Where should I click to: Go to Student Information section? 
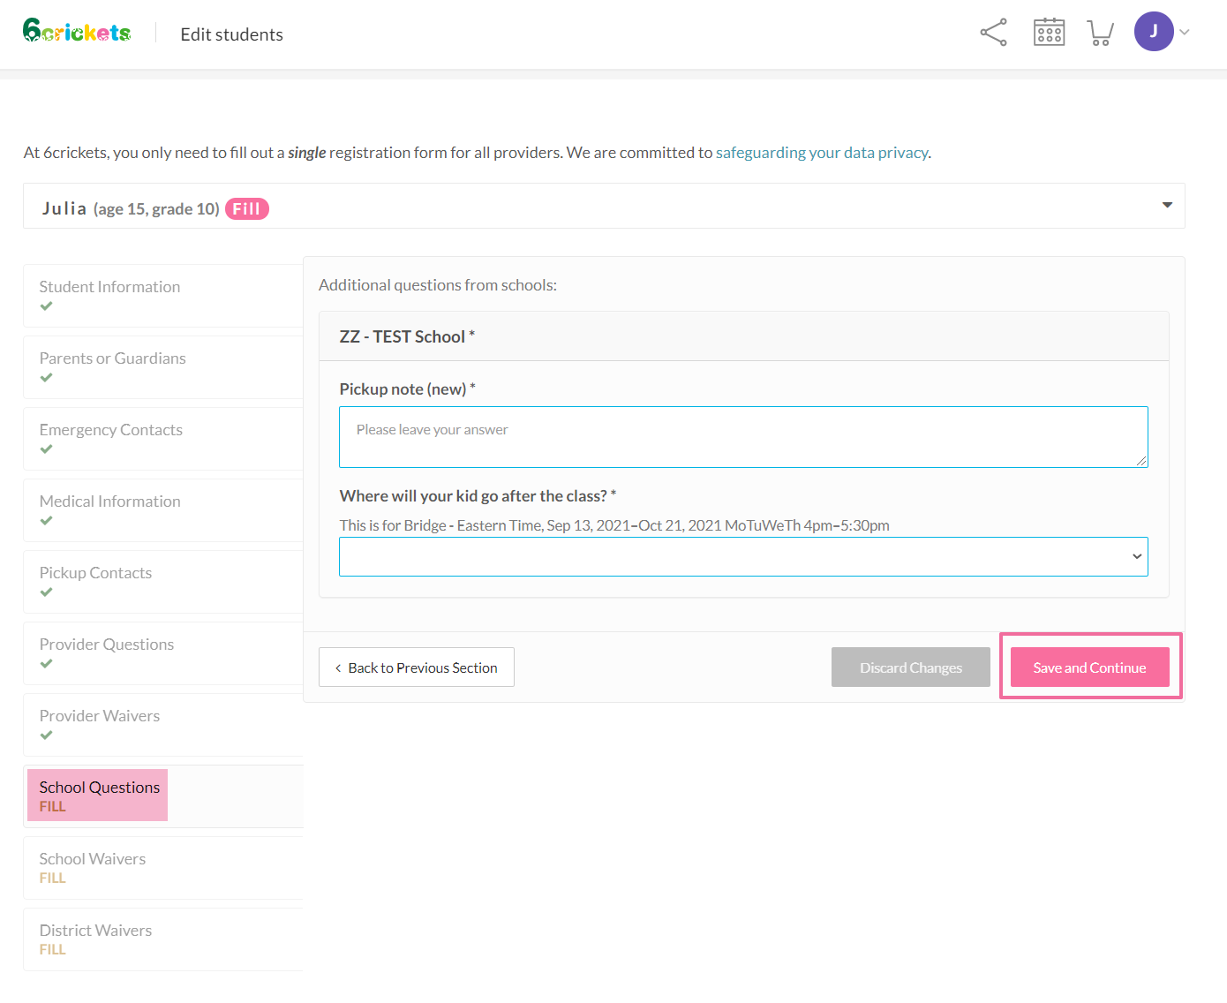point(109,287)
